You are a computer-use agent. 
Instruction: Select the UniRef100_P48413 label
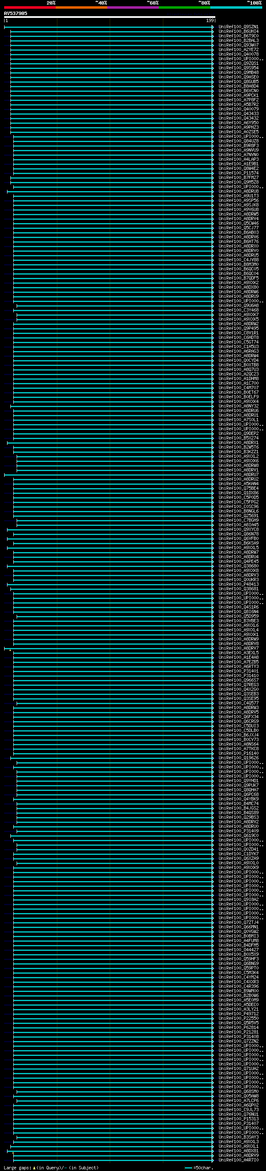(239, 584)
